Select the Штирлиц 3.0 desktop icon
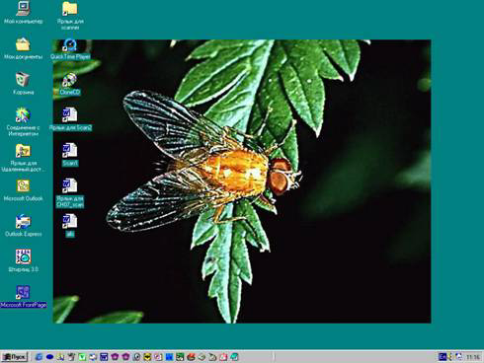 pos(23,256)
